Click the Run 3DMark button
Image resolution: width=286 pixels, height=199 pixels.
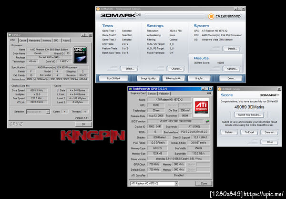click(x=113, y=78)
